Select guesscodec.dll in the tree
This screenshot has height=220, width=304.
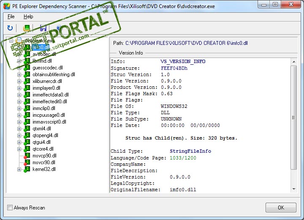(48, 68)
